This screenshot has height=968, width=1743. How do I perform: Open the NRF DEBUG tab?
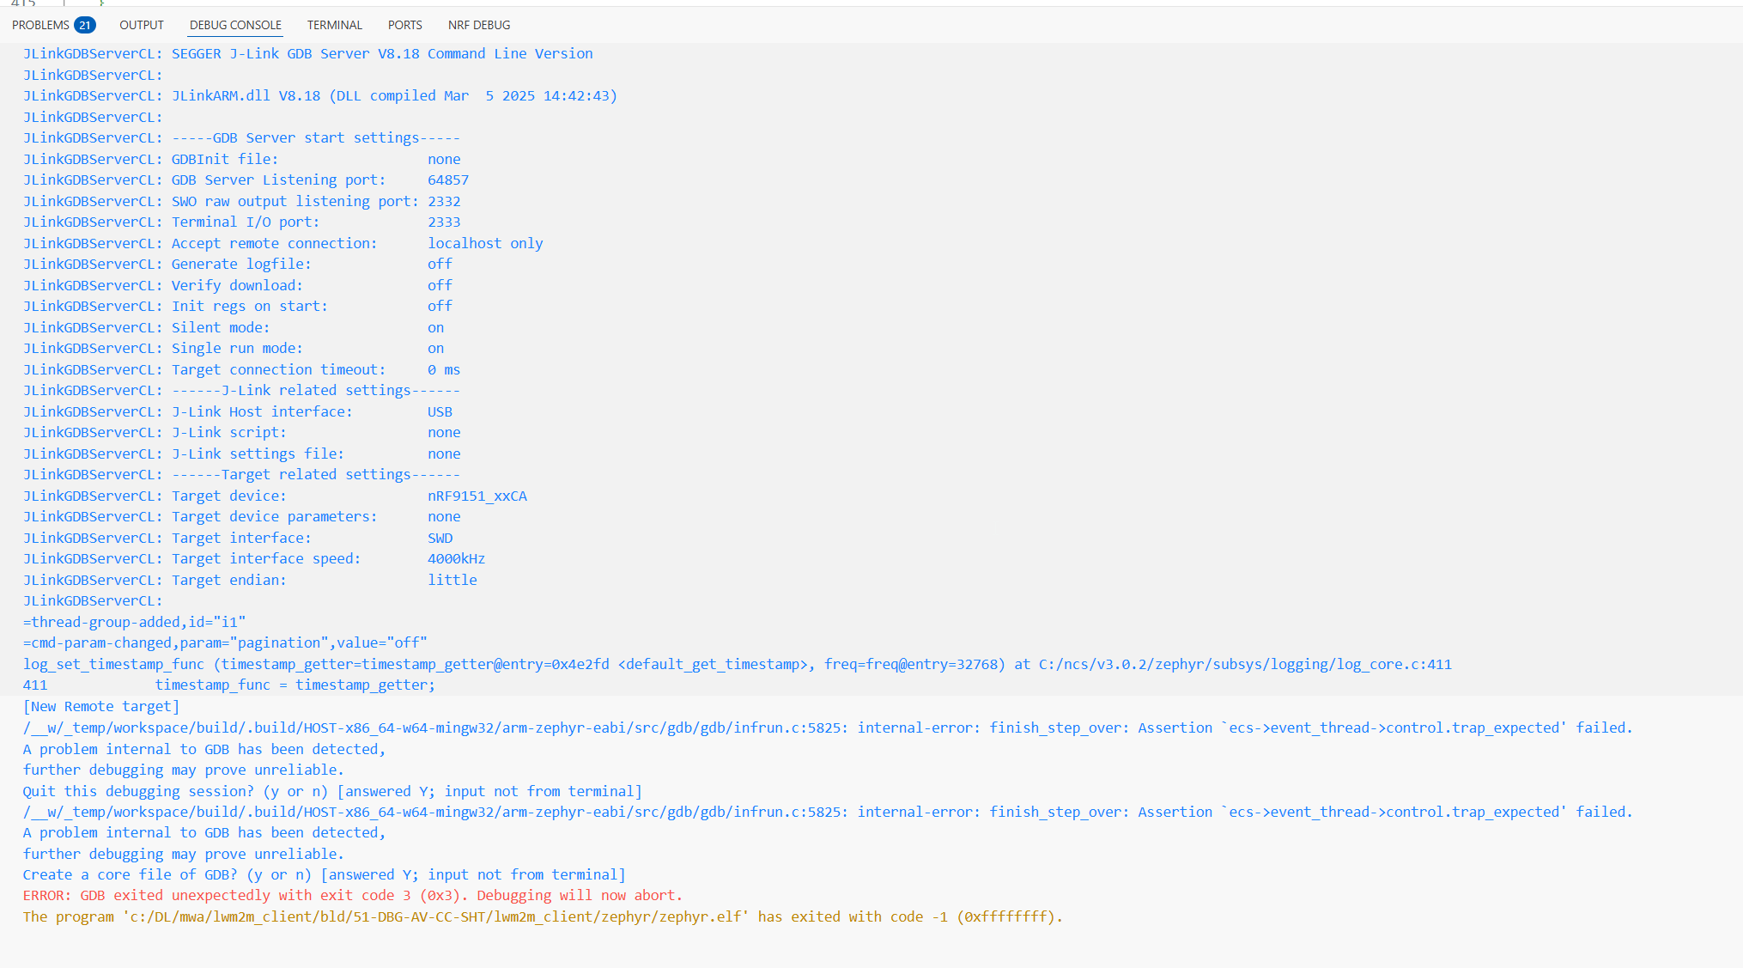[479, 25]
